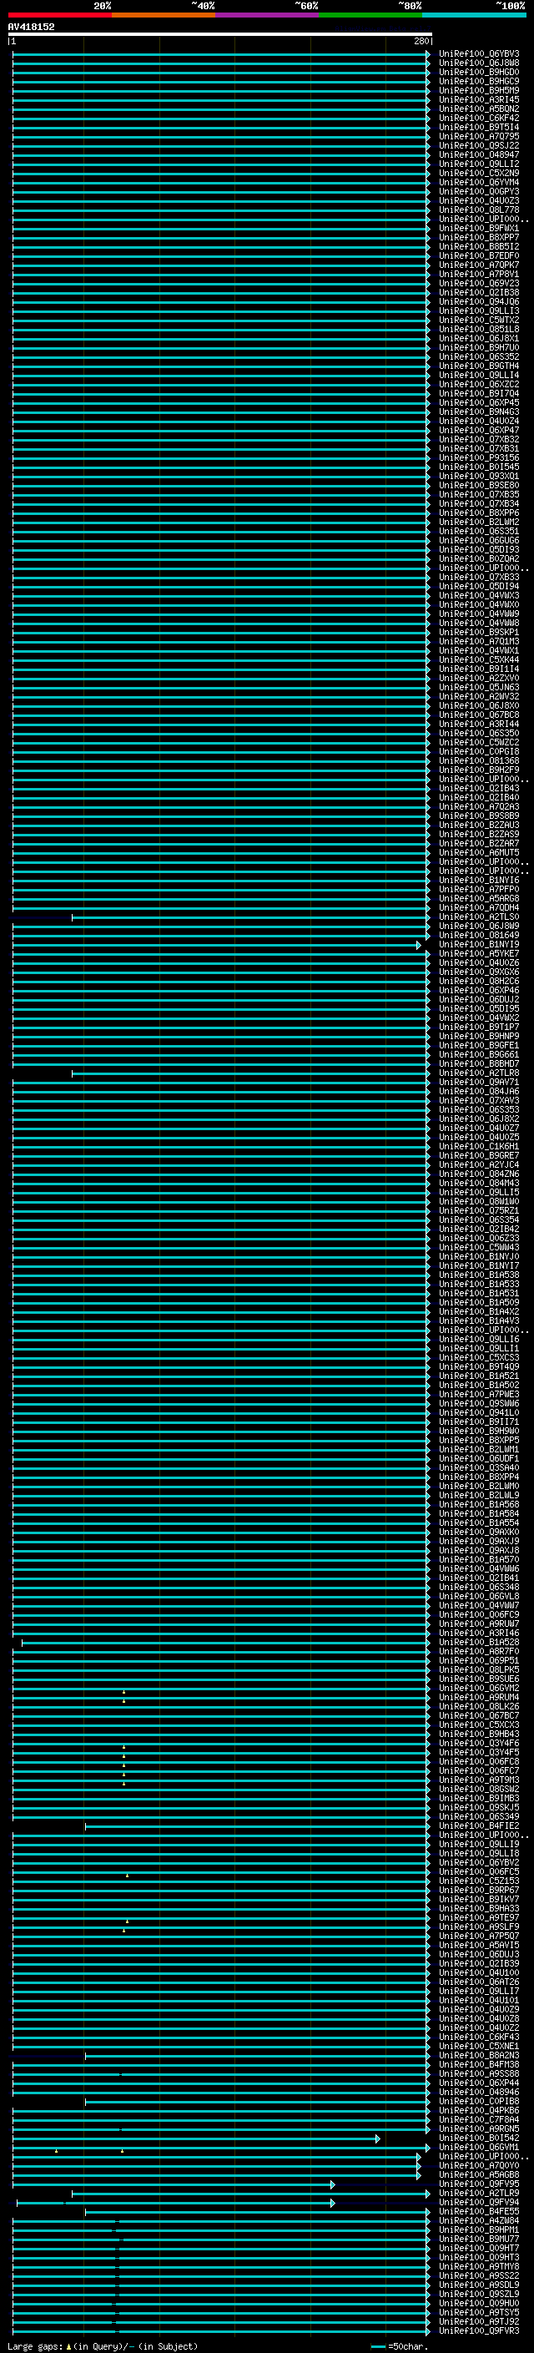Image resolution: width=534 pixels, height=2353 pixels.
Task: Select subject label UniRef100_Q2IB42
Action: pyautogui.click(x=479, y=1229)
